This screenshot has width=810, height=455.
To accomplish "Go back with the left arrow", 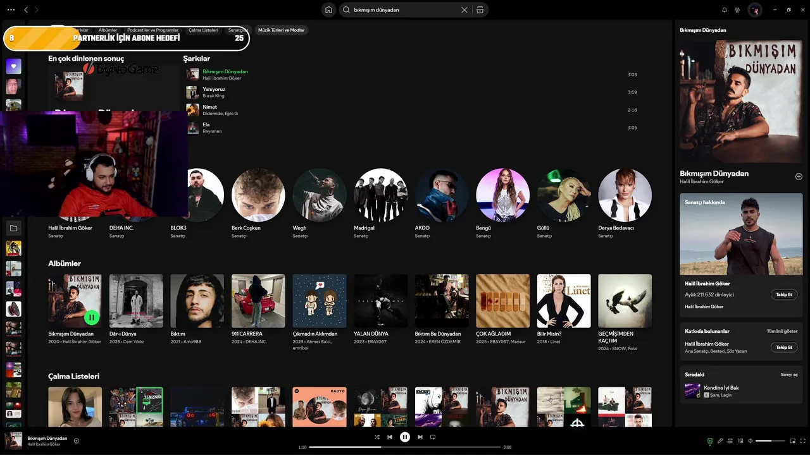I will (26, 10).
